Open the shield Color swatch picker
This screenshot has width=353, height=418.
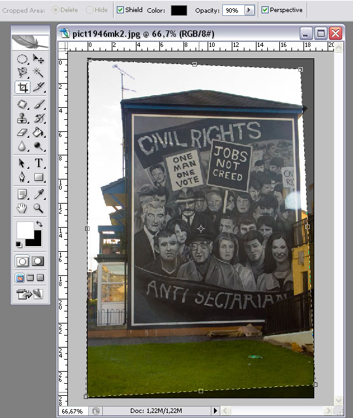click(x=179, y=10)
